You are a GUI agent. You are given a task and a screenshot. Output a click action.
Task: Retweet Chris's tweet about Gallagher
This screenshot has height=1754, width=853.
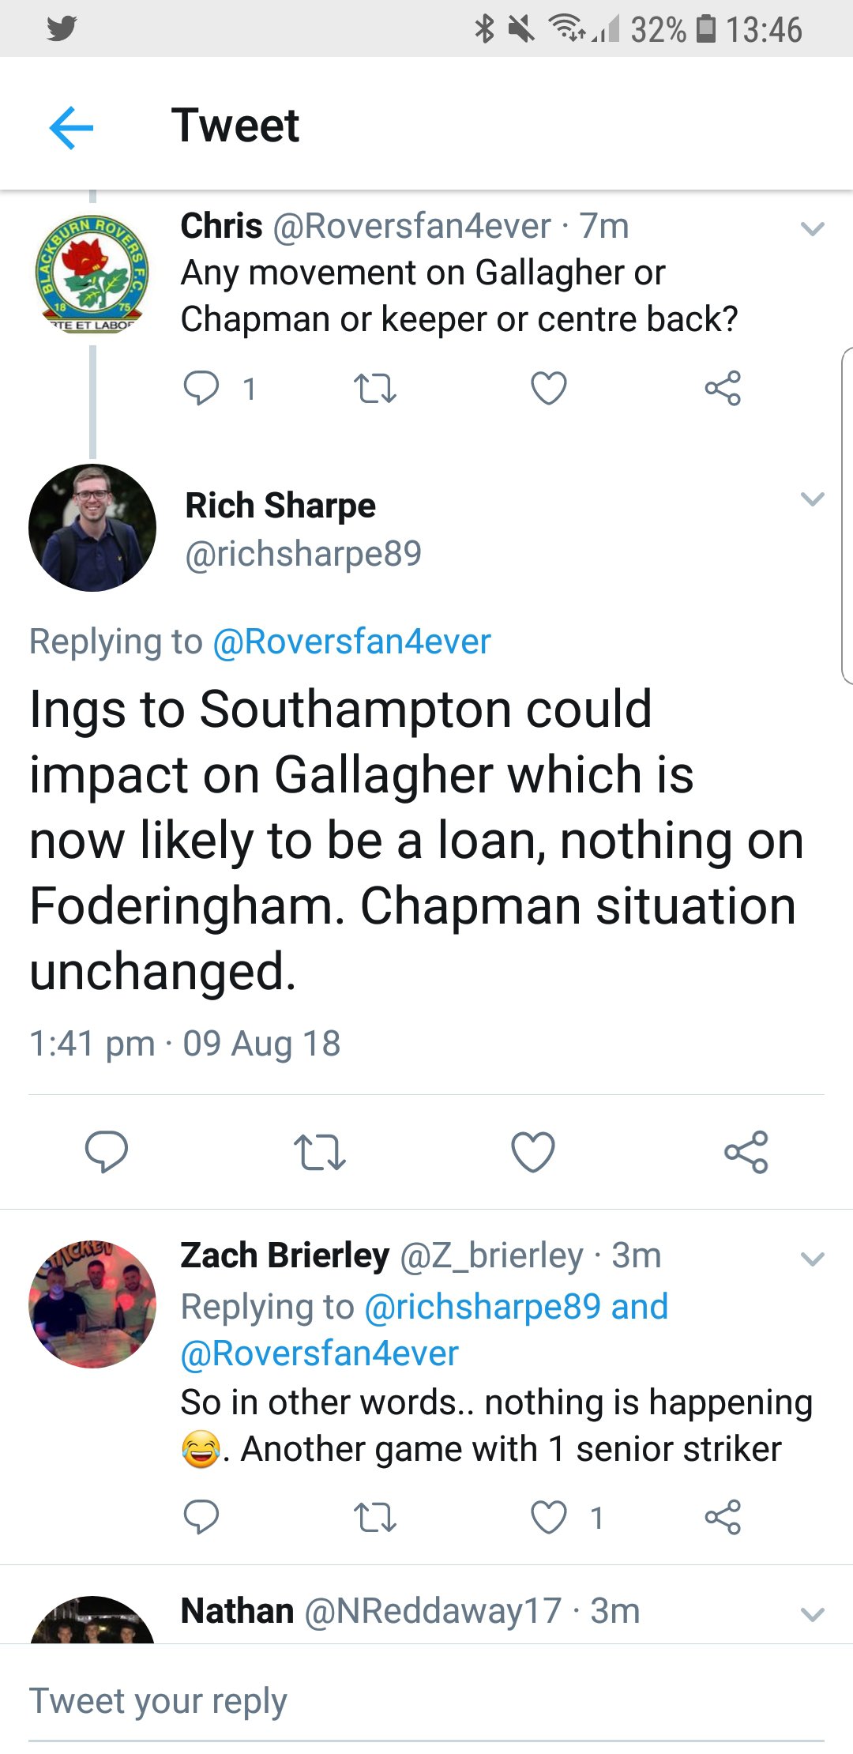pyautogui.click(x=374, y=388)
